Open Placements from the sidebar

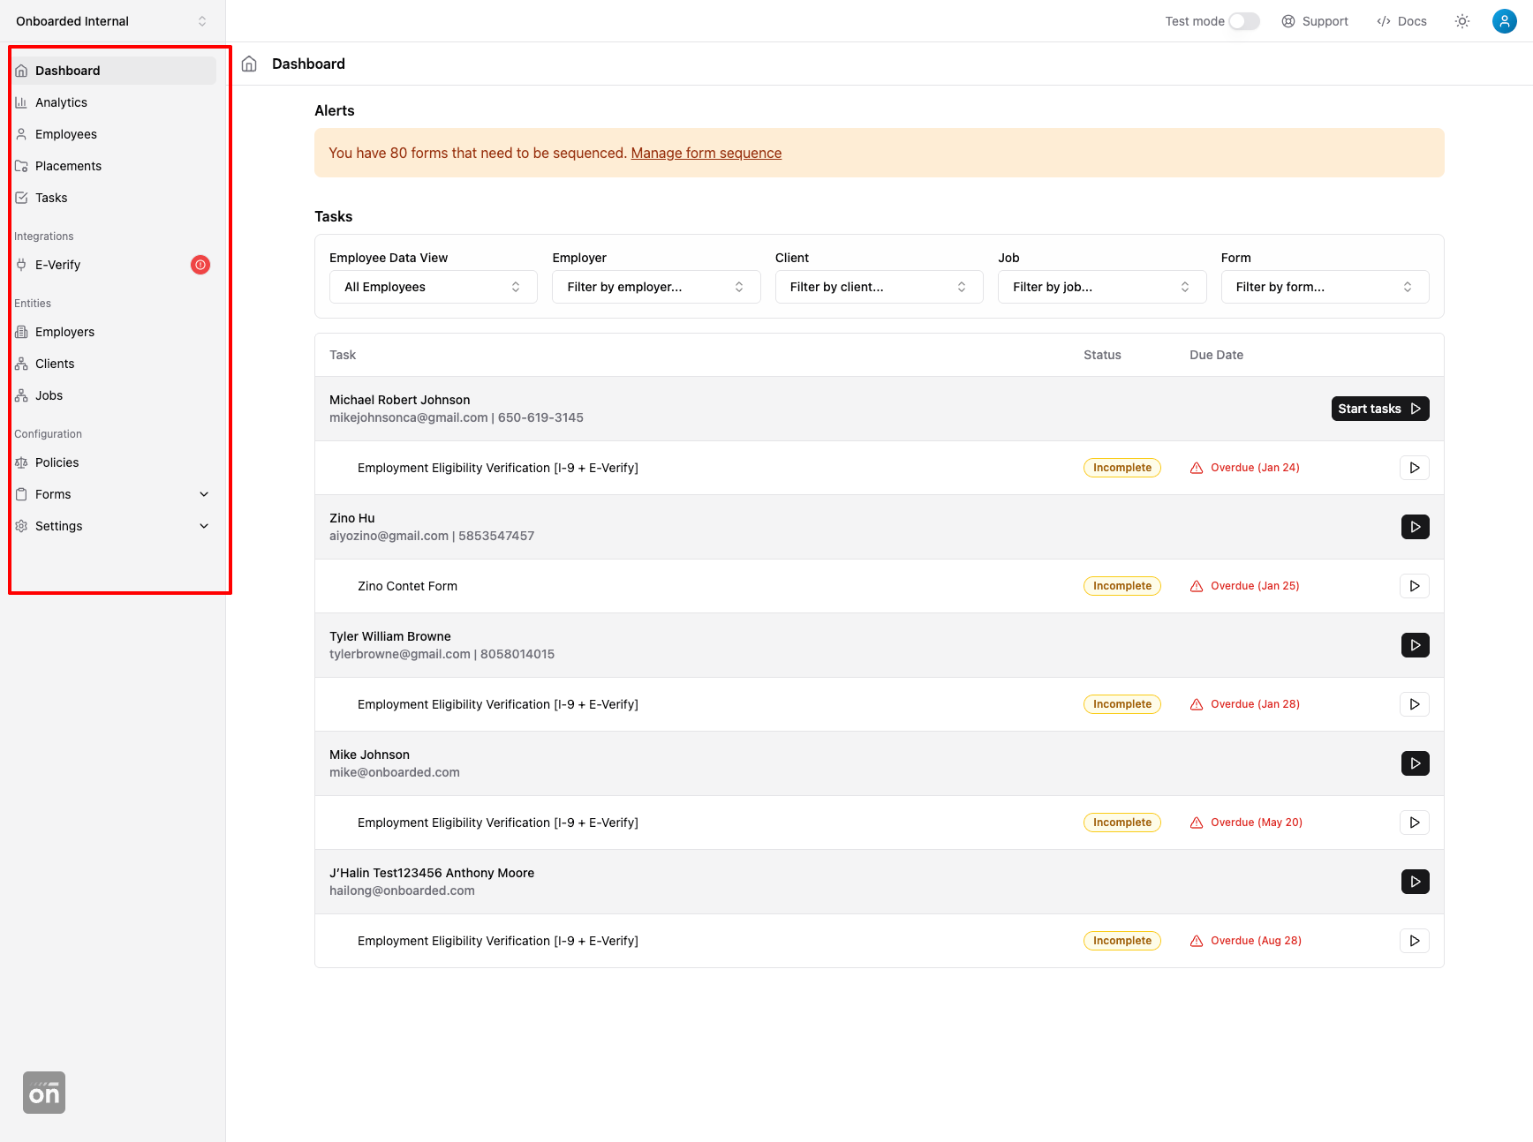[x=68, y=166]
